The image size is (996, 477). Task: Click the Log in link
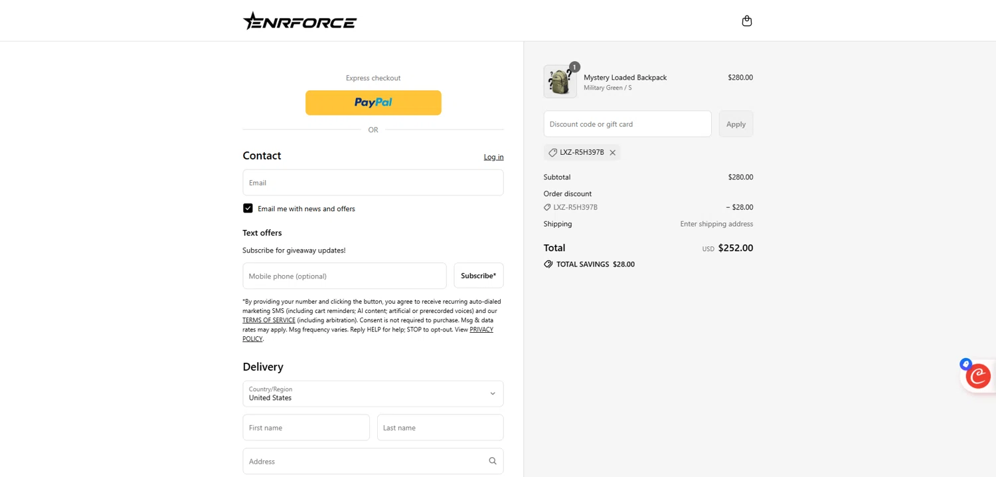pyautogui.click(x=493, y=157)
